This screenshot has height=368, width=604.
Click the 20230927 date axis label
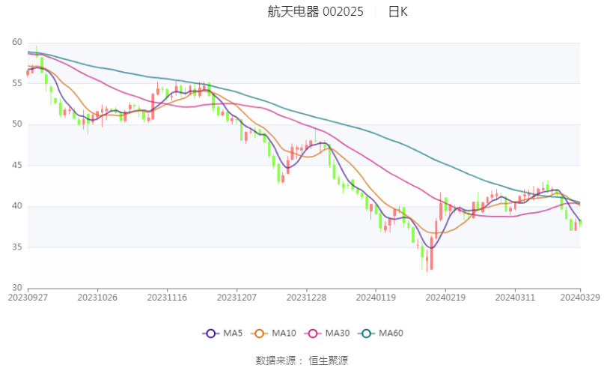click(28, 298)
